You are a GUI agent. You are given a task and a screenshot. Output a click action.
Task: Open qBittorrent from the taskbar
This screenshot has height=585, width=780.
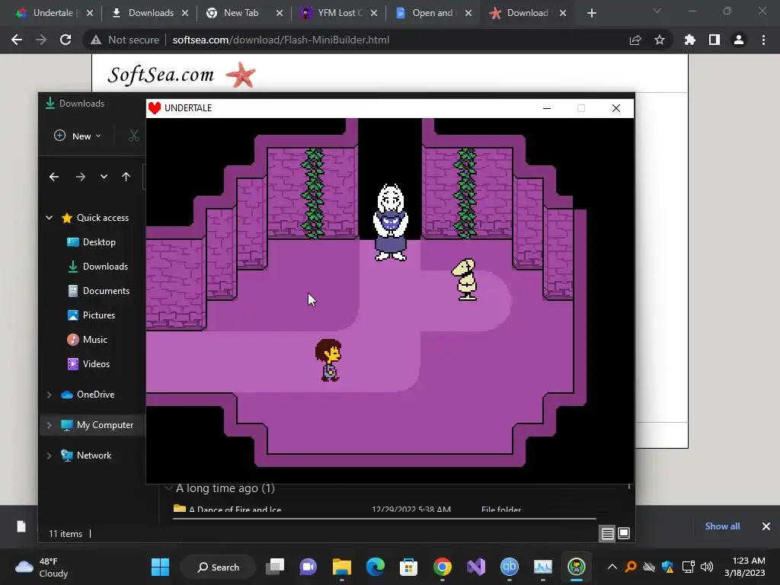click(x=509, y=567)
